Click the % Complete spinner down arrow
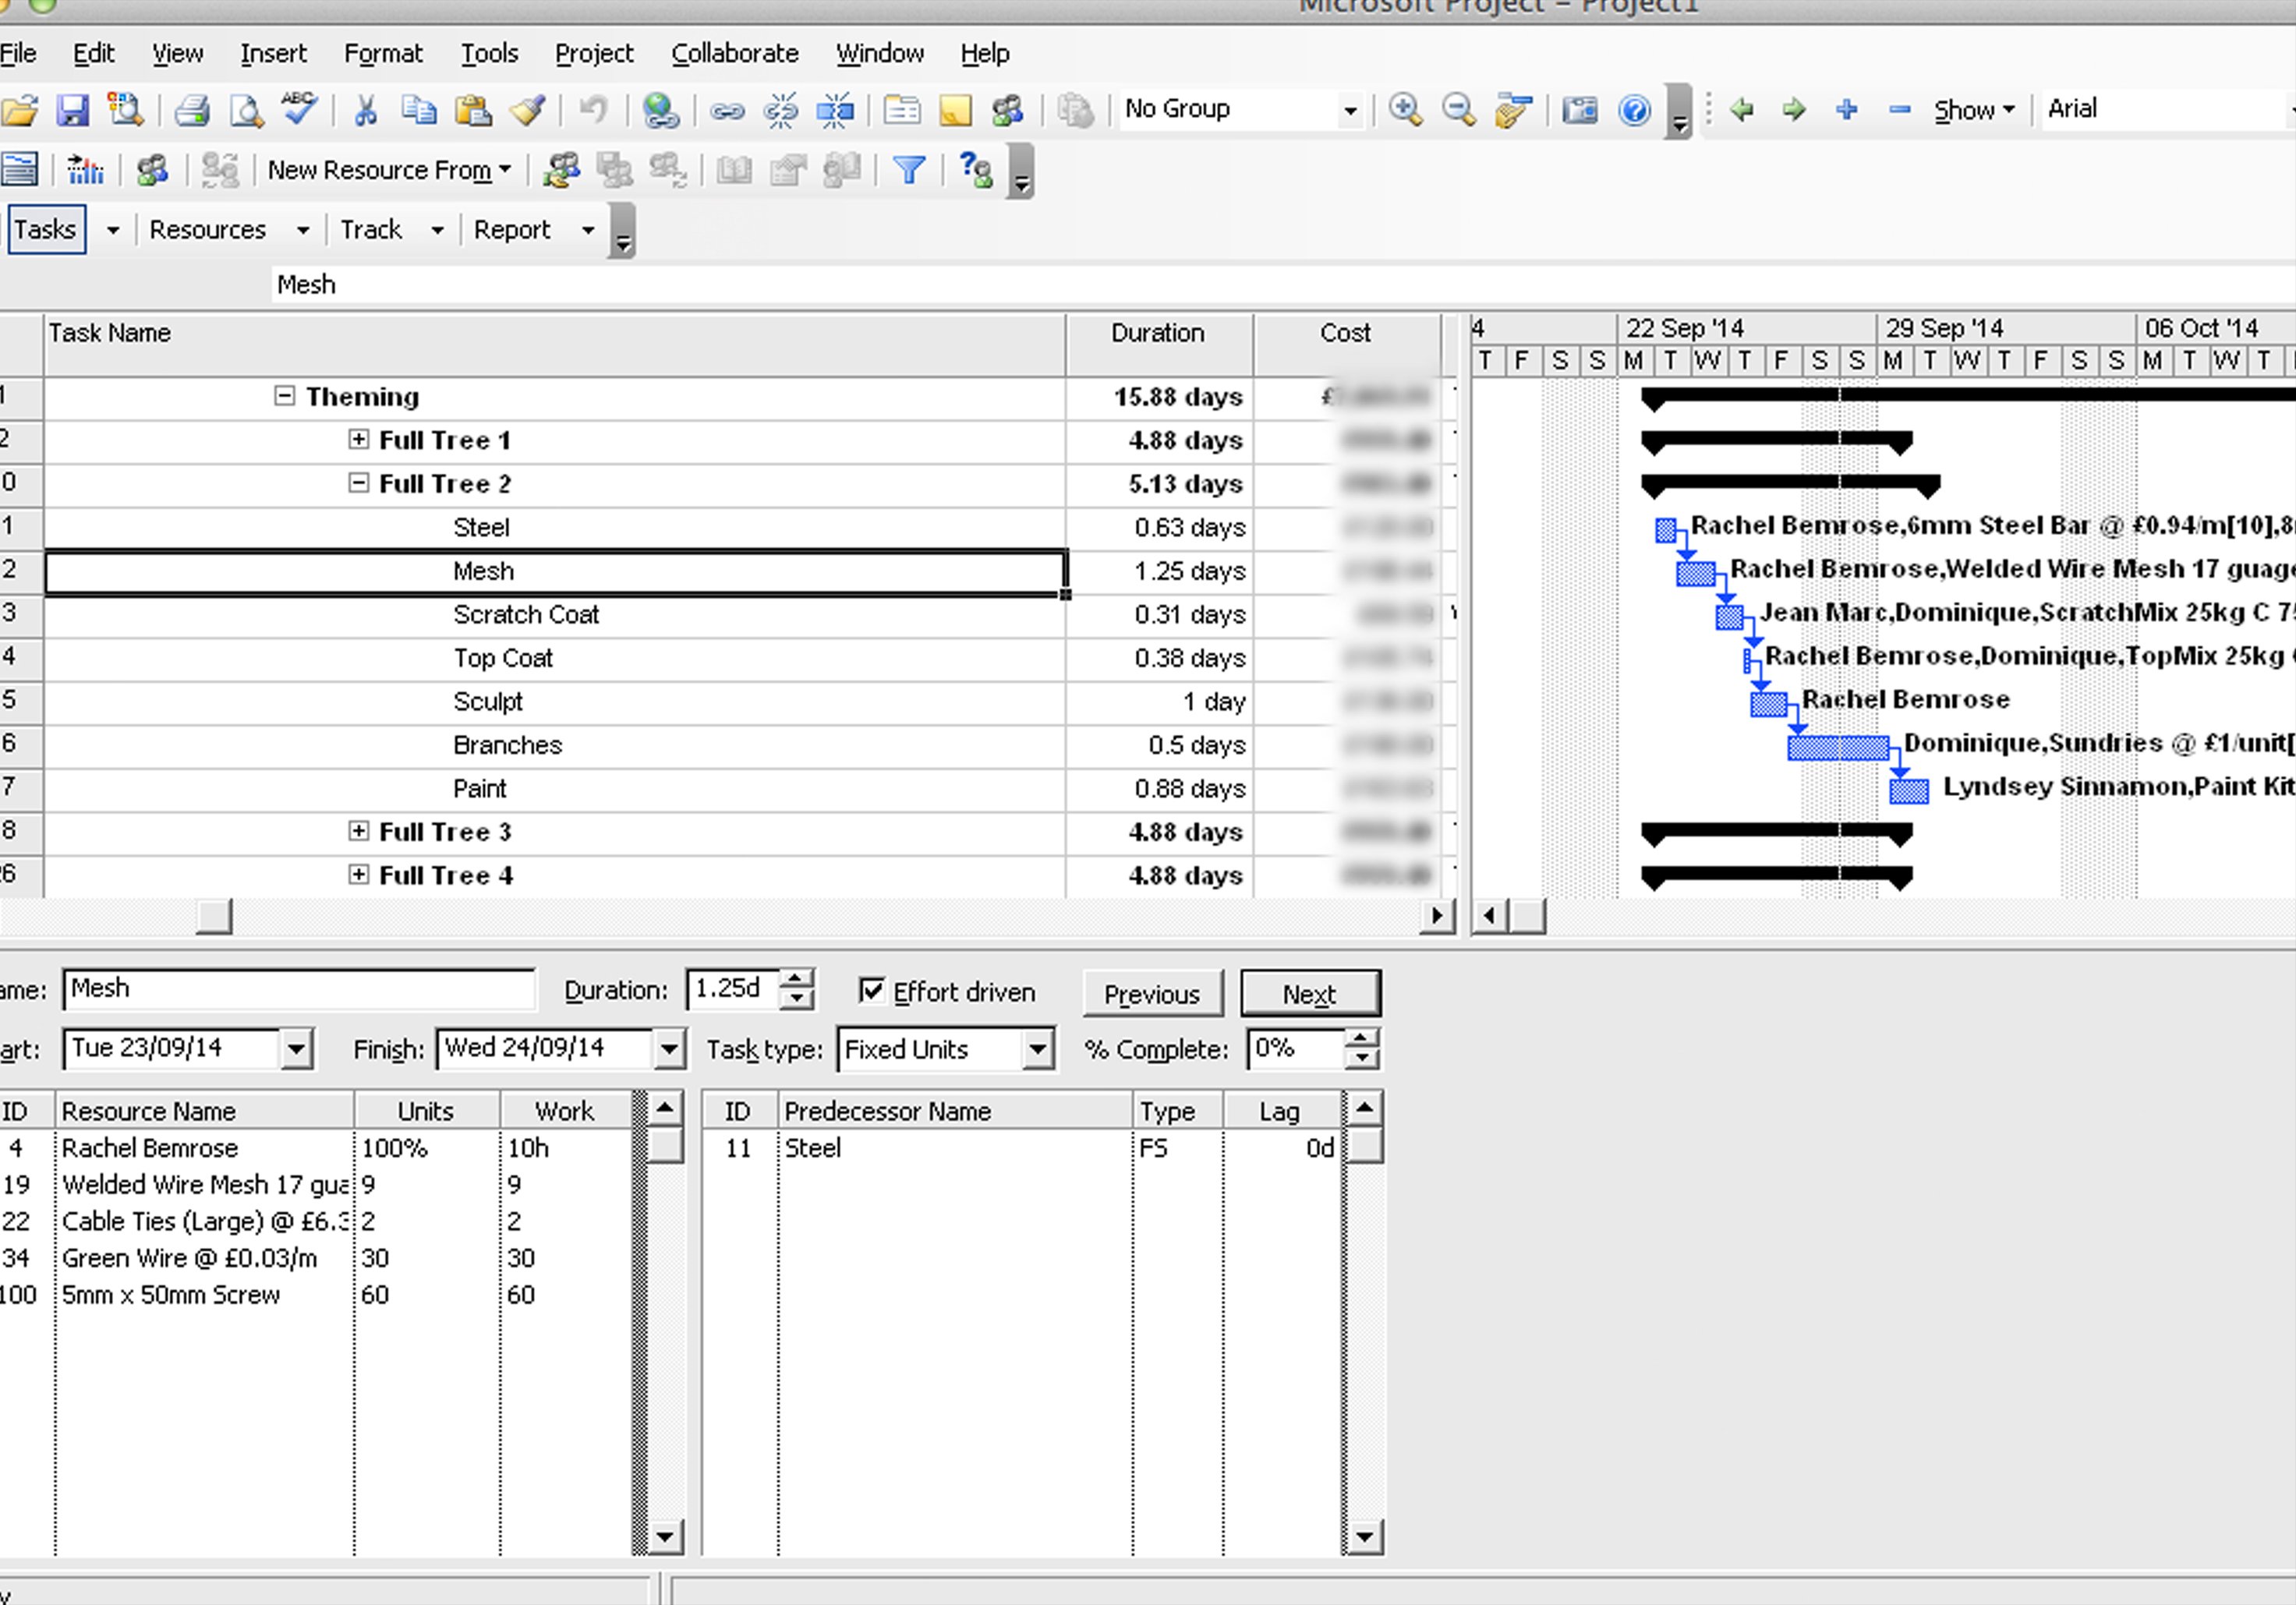 pos(1361,1060)
